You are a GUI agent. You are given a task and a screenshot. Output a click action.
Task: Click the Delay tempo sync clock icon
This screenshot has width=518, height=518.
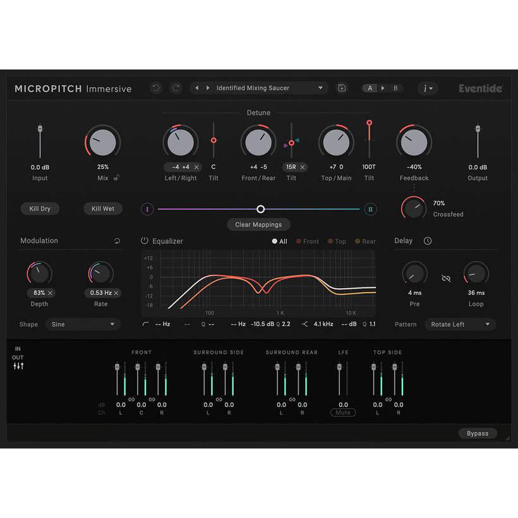coord(428,241)
